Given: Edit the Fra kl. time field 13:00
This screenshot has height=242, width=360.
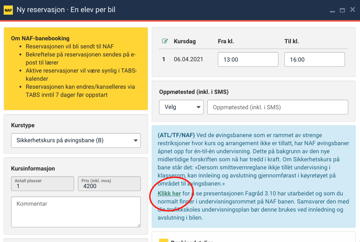Looking at the screenshot, I should tap(248, 59).
